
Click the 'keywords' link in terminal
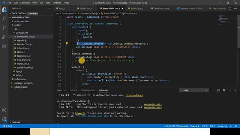80,113
